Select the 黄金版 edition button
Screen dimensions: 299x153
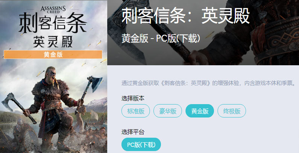pyautogui.click(x=200, y=111)
